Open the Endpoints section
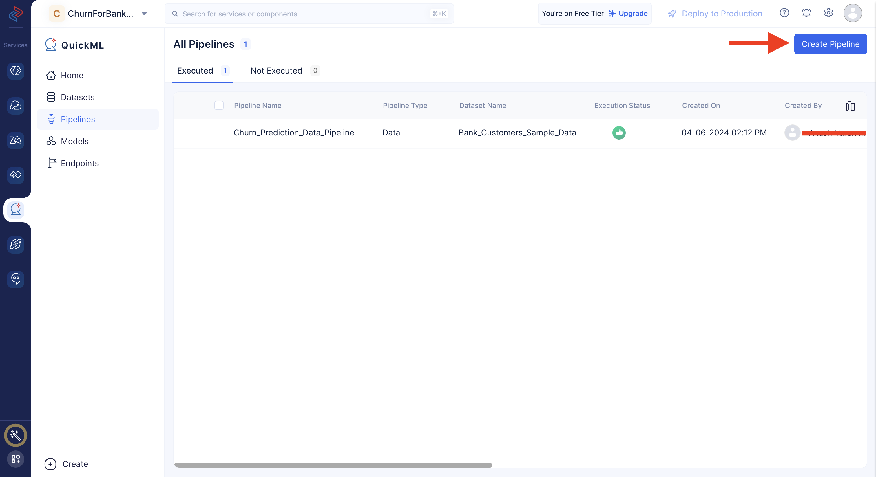Image resolution: width=876 pixels, height=477 pixels. (79, 163)
